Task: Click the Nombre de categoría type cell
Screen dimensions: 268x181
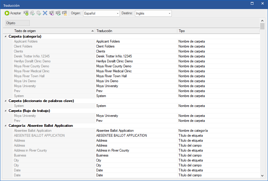Action: [x=219, y=131]
